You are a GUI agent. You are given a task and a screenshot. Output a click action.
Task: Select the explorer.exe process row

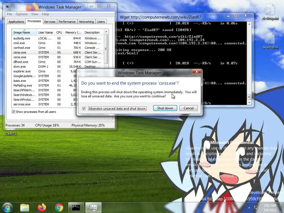tap(44, 71)
